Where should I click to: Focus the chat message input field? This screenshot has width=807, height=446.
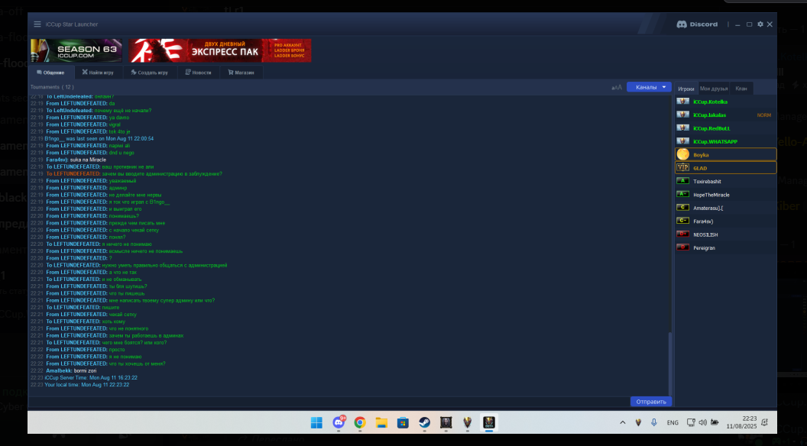tap(329, 402)
